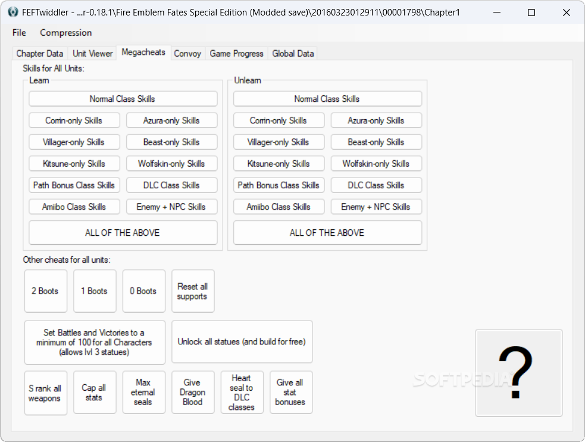
Task: Unlock all statues and build for free
Action: tap(242, 341)
